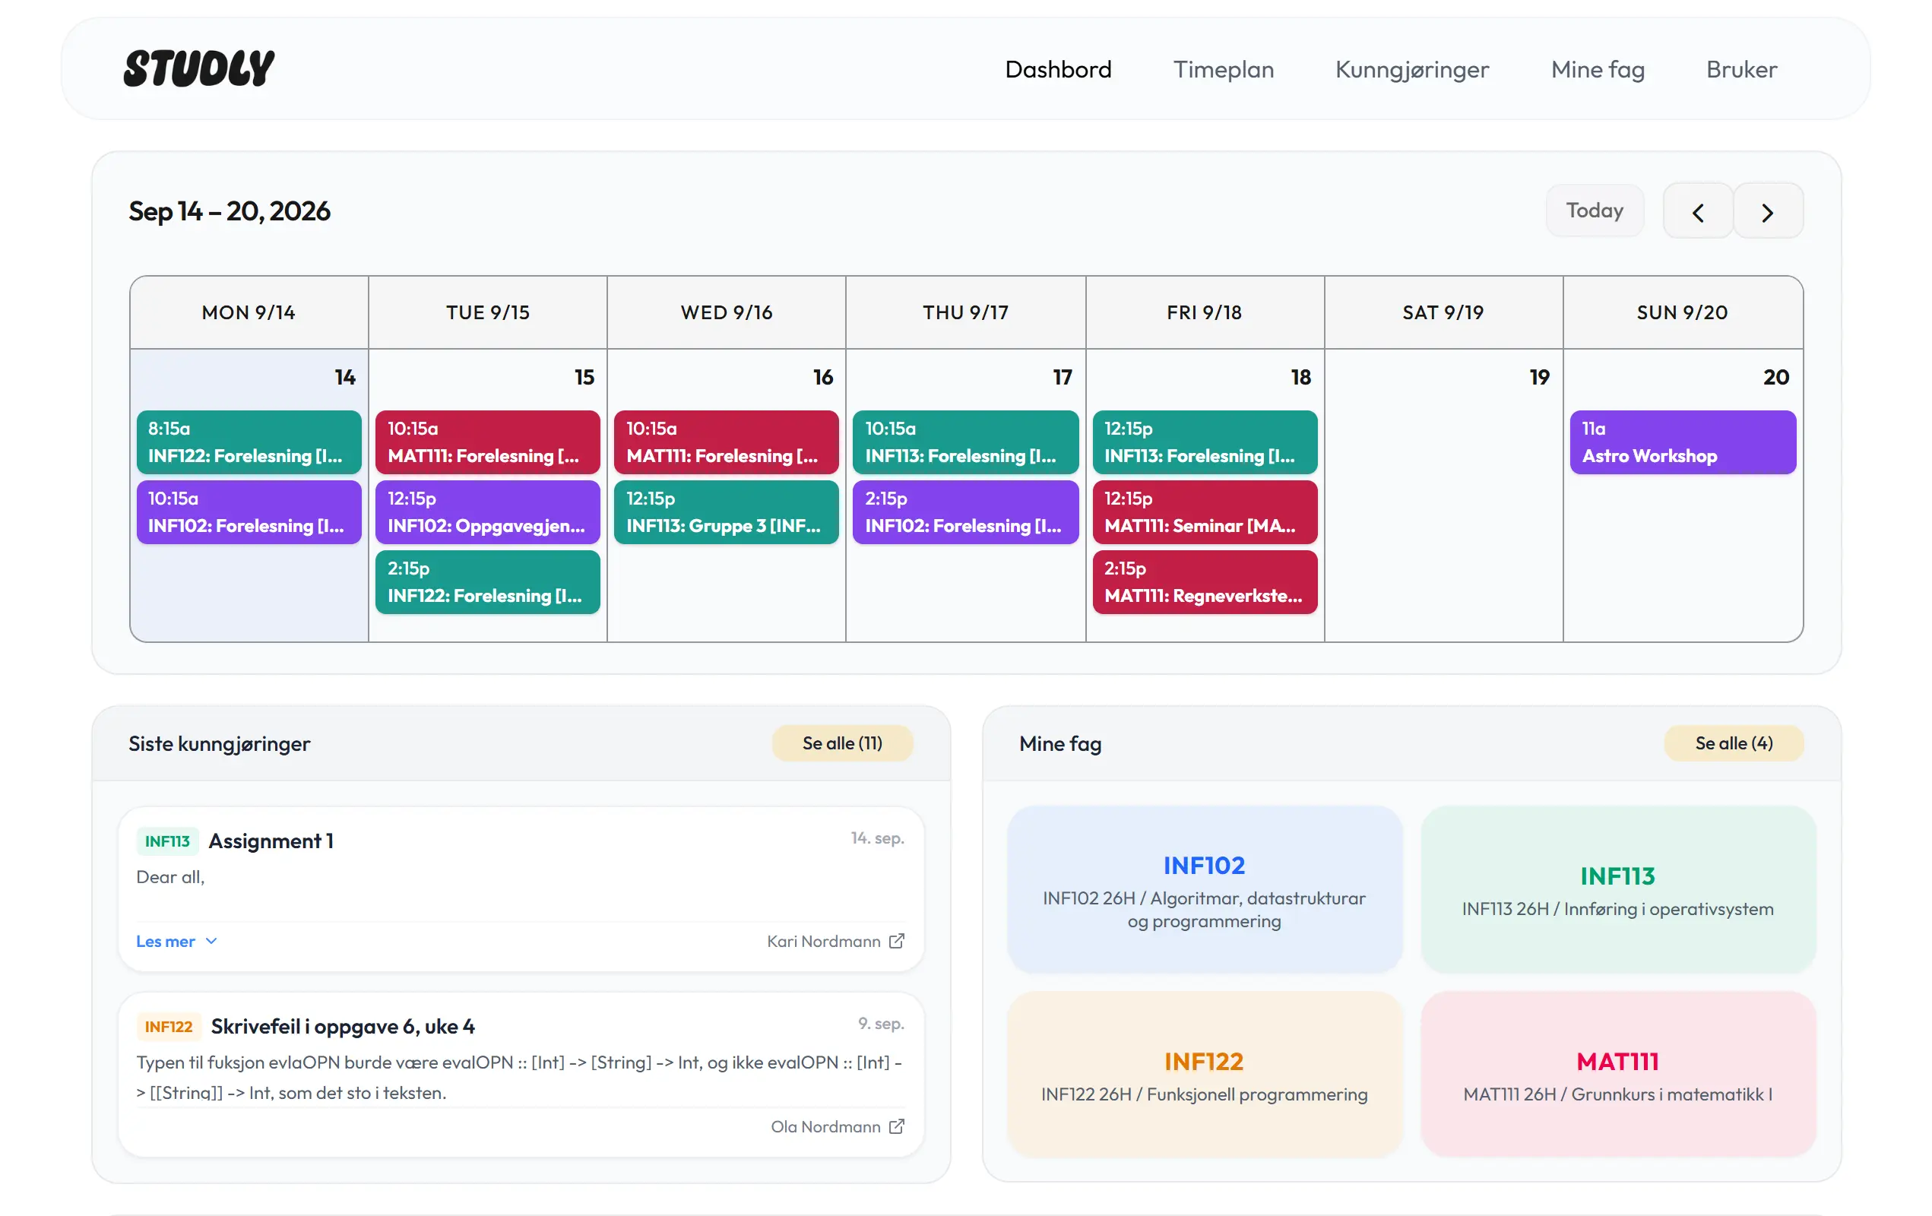Click the Today button
The height and width of the screenshot is (1216, 1932).
point(1595,211)
